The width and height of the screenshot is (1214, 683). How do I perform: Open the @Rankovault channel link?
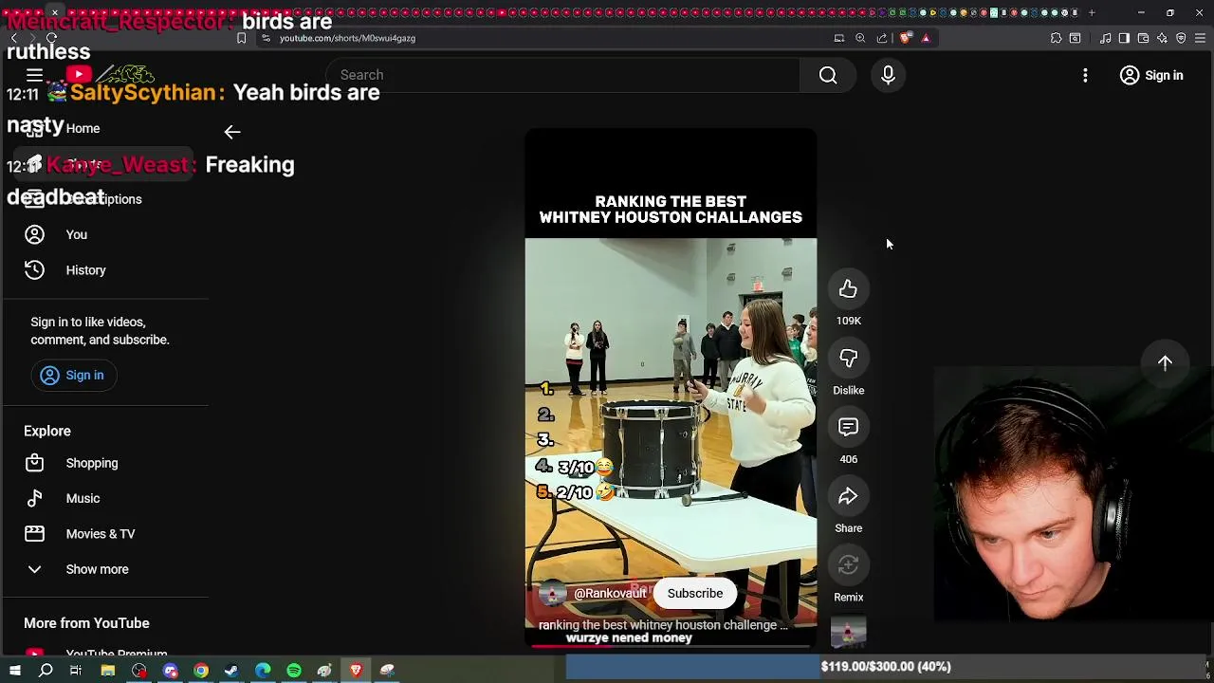click(x=610, y=594)
